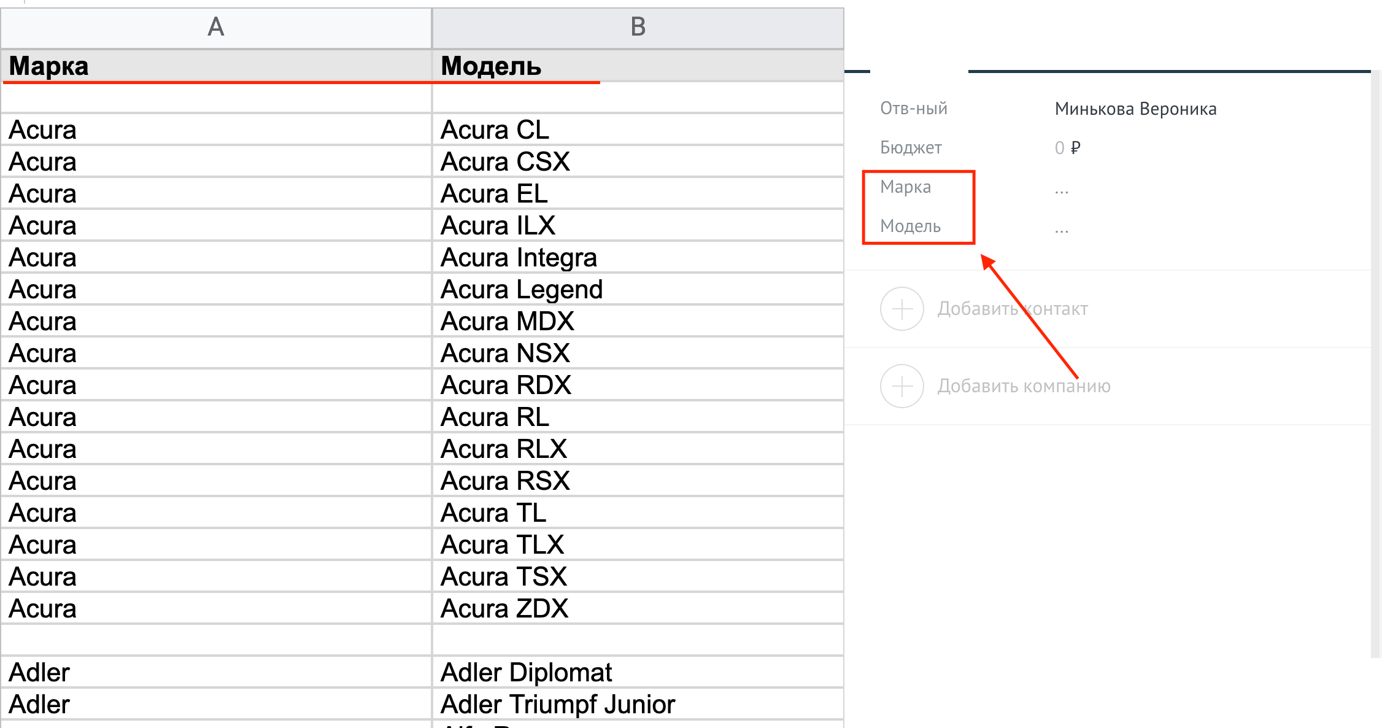
Task: Open responsible person Минькова Вероника
Action: pyautogui.click(x=1135, y=109)
